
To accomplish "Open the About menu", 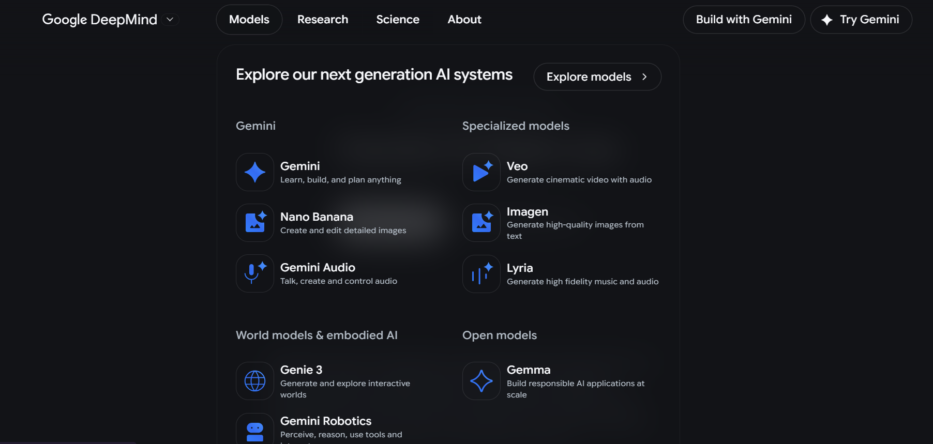I will [x=464, y=20].
